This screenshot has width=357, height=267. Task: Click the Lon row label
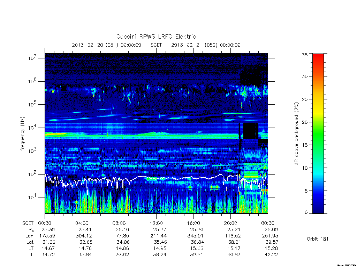tap(29, 236)
